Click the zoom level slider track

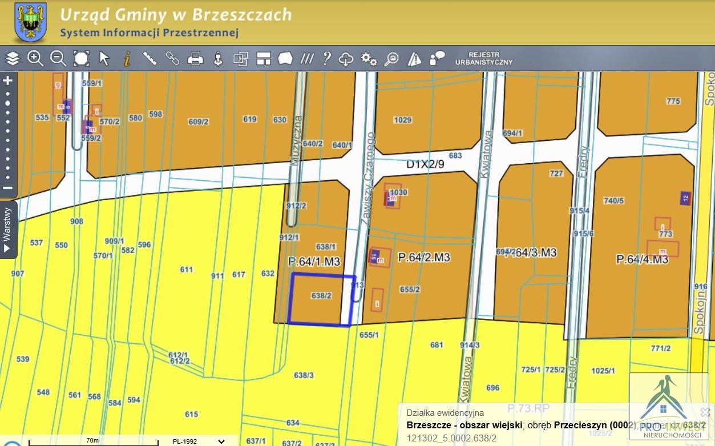8,134
